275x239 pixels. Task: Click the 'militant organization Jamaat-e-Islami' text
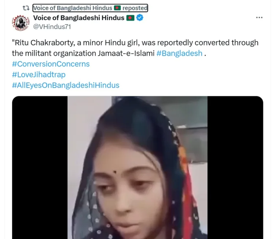[x=90, y=53]
